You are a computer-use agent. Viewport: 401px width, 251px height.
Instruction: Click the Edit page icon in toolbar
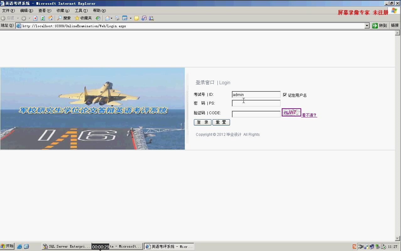point(125,18)
